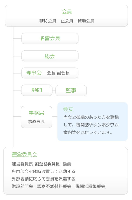
Task: Click the 会友 description paragraph
Action: pyautogui.click(x=91, y=125)
